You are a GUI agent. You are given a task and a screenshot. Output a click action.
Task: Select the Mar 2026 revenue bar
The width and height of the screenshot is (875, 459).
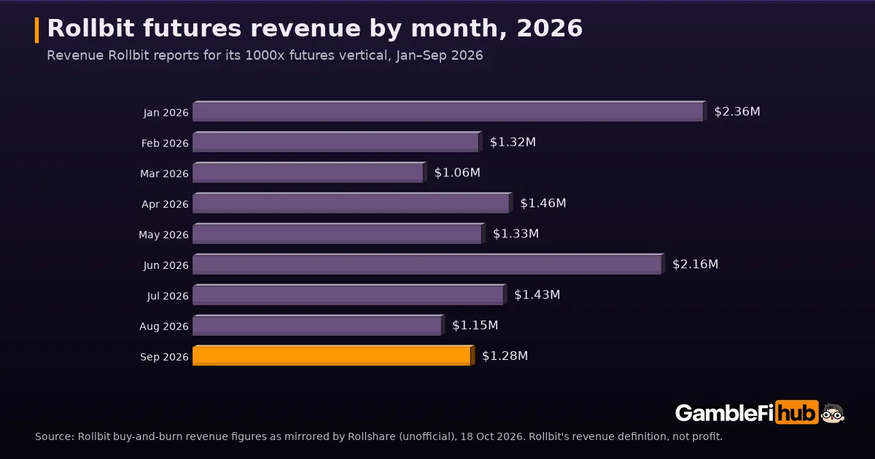pyautogui.click(x=310, y=173)
